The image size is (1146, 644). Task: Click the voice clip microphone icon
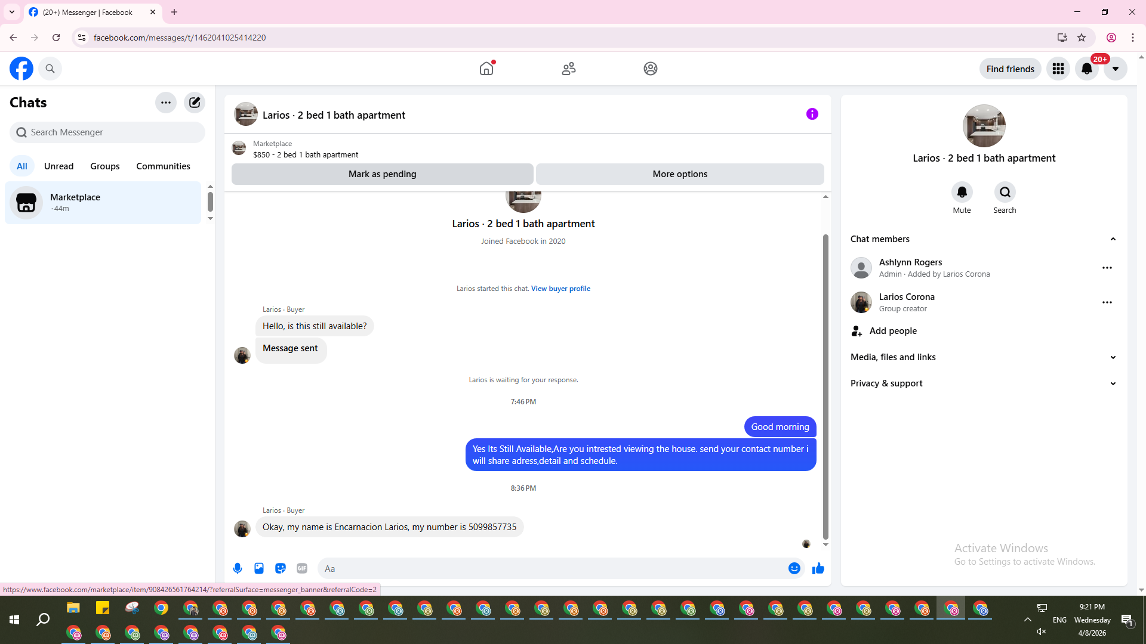(x=238, y=568)
